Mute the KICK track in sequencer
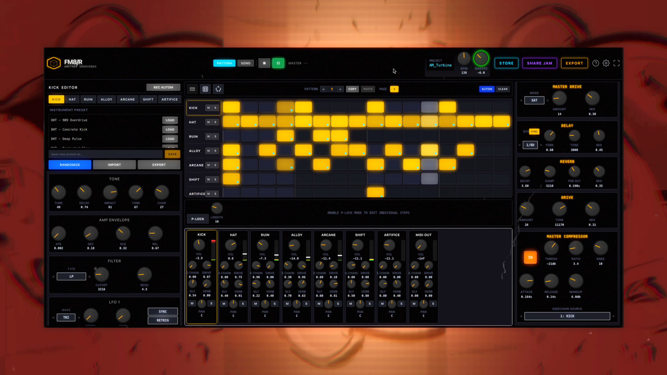This screenshot has width=667, height=375. (x=208, y=108)
